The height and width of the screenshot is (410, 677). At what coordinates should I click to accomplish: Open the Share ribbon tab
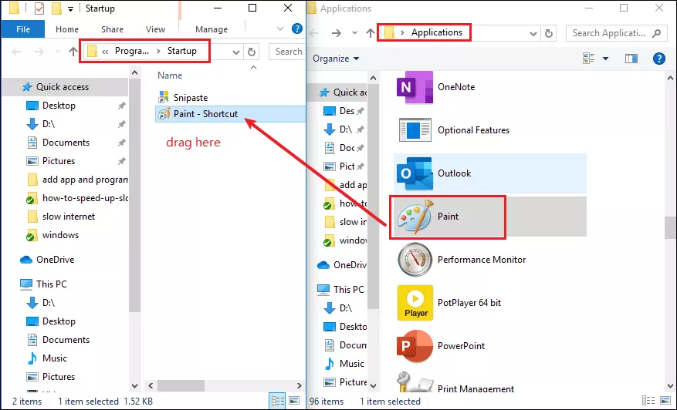112,29
